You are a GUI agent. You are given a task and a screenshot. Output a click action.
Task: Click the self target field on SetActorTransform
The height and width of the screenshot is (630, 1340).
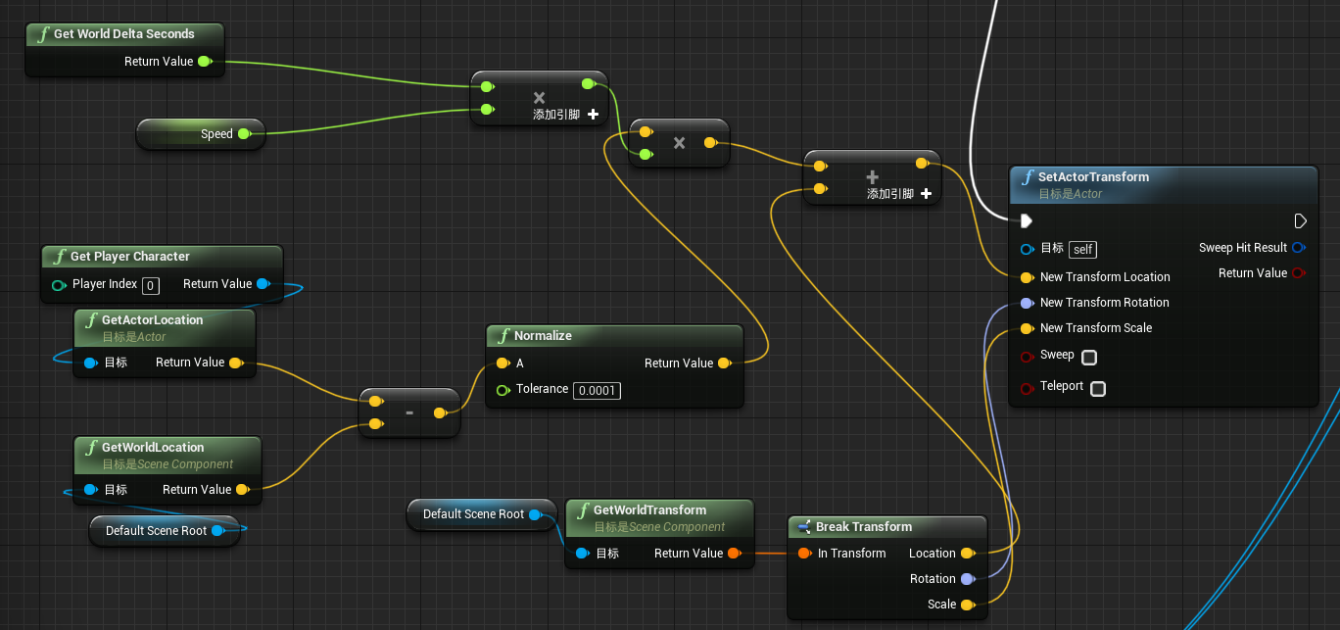[x=1081, y=249]
